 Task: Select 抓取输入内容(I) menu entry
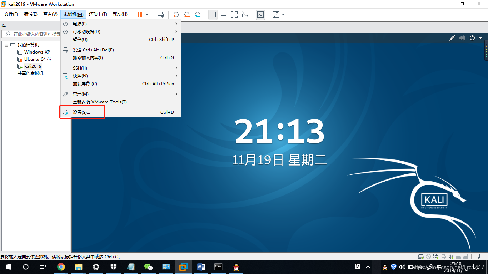(x=121, y=57)
